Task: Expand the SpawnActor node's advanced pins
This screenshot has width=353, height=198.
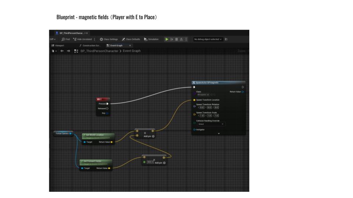Action: pos(219,133)
